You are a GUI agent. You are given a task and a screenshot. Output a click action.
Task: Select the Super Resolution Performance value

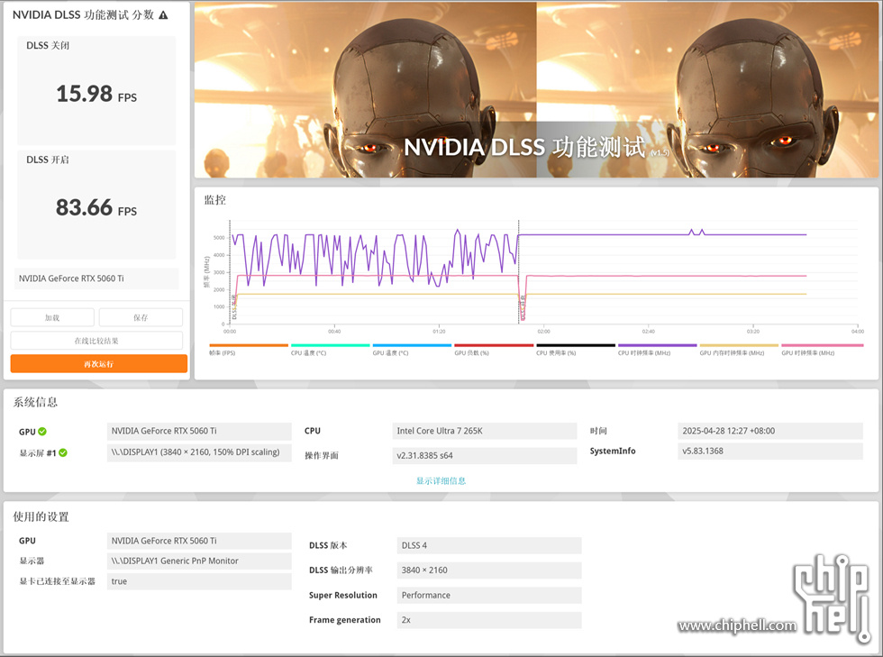point(488,595)
